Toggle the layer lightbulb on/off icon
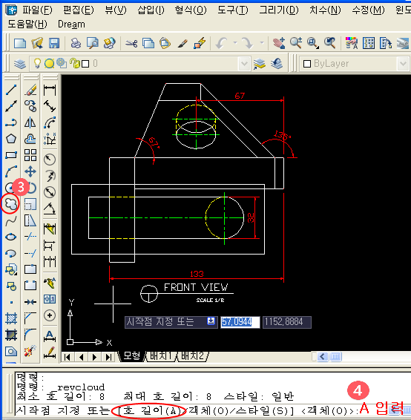The height and width of the screenshot is (420, 411). [x=37, y=64]
